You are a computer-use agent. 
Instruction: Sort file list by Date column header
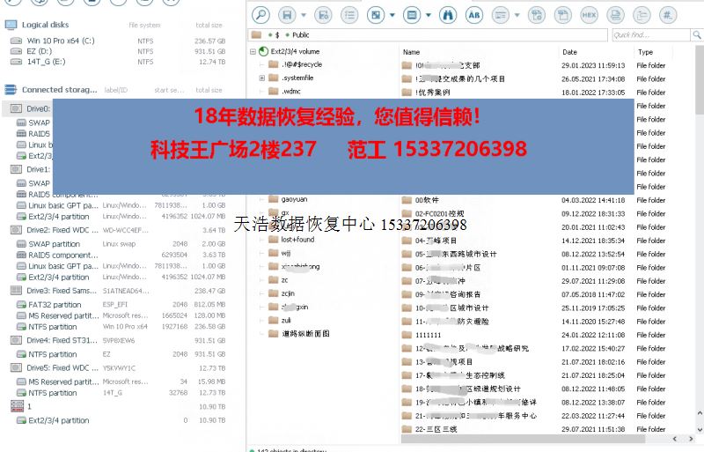(569, 52)
